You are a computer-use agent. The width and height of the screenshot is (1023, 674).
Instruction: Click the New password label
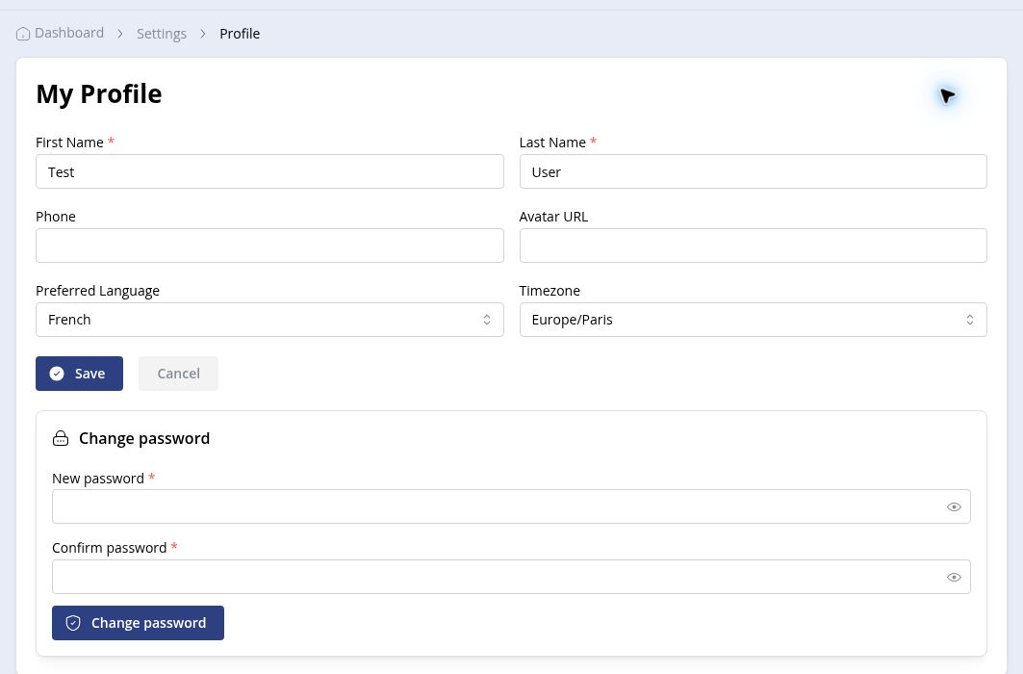pos(98,479)
